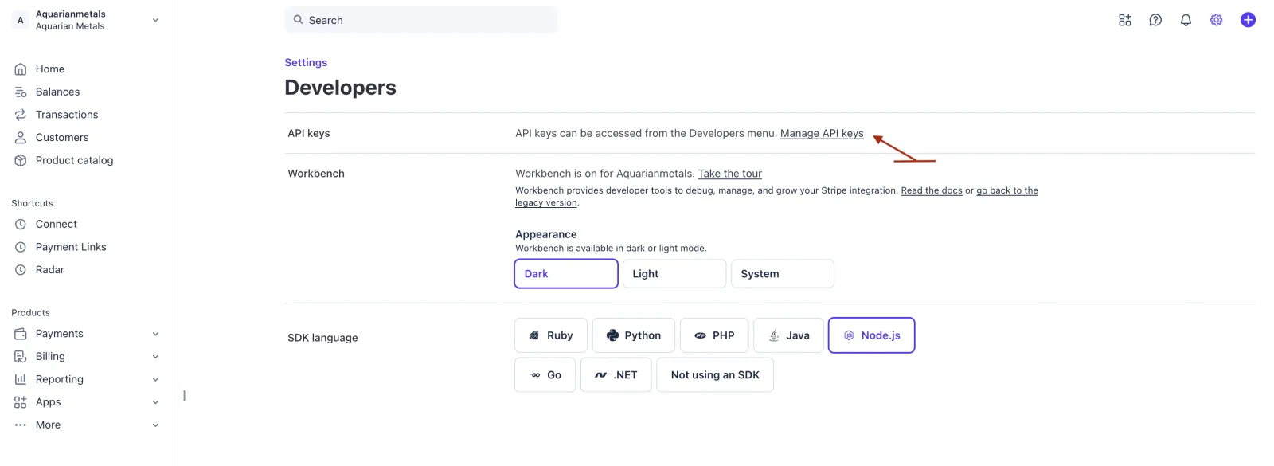This screenshot has width=1274, height=466.
Task: Open the help question mark icon
Action: [x=1155, y=20]
